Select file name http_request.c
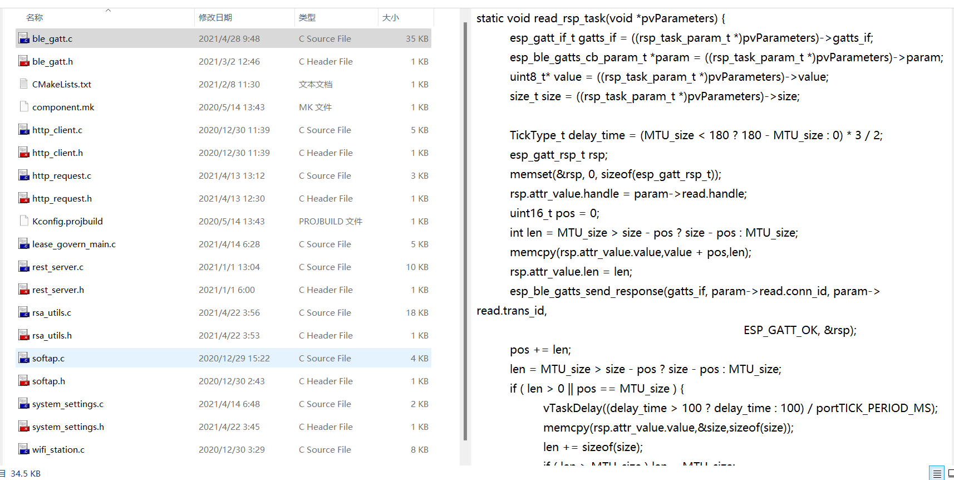954x480 pixels. point(62,175)
